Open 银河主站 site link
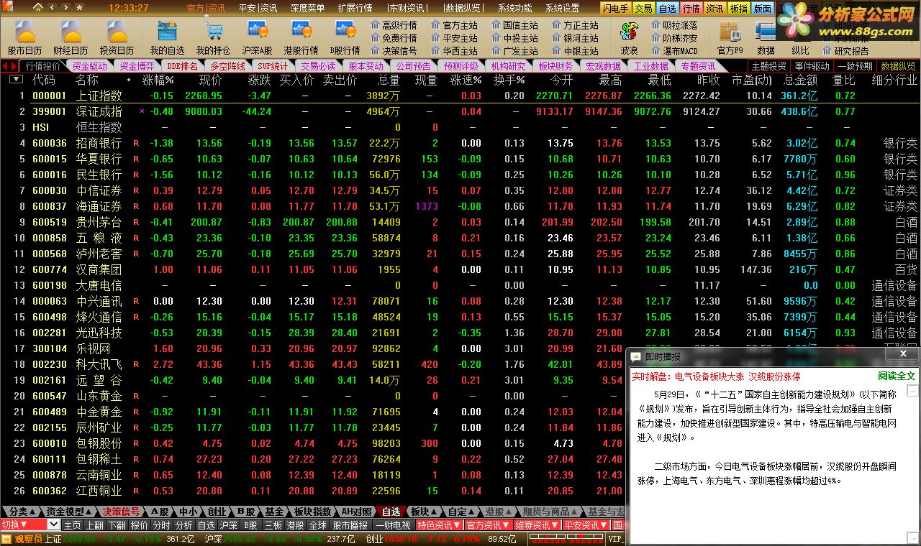Viewport: 921px width, 546px height. [x=575, y=38]
